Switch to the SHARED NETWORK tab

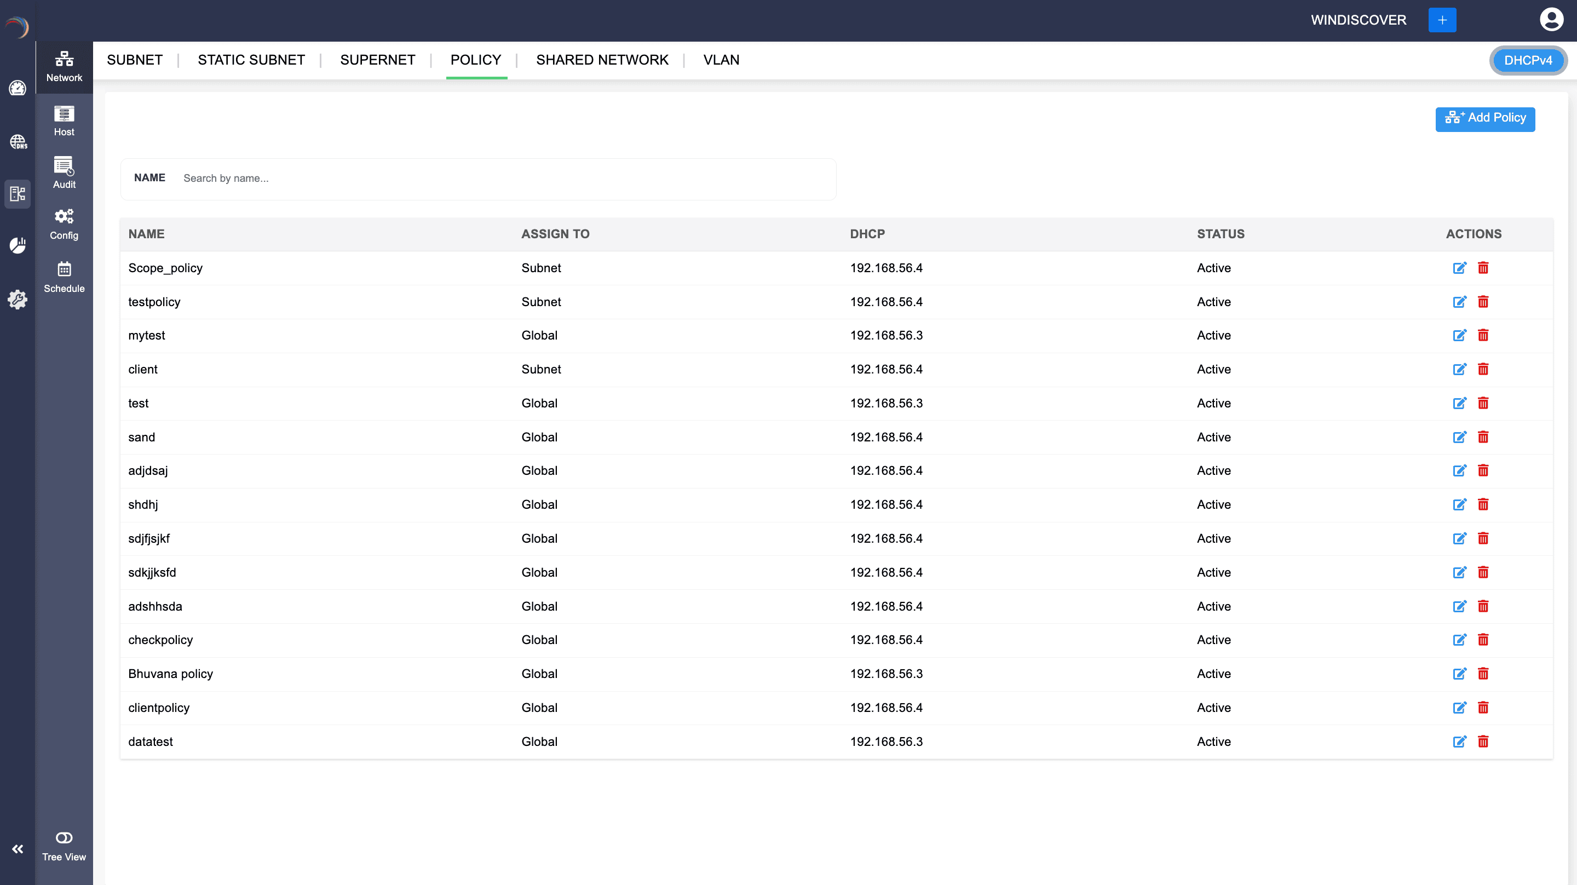tap(602, 60)
